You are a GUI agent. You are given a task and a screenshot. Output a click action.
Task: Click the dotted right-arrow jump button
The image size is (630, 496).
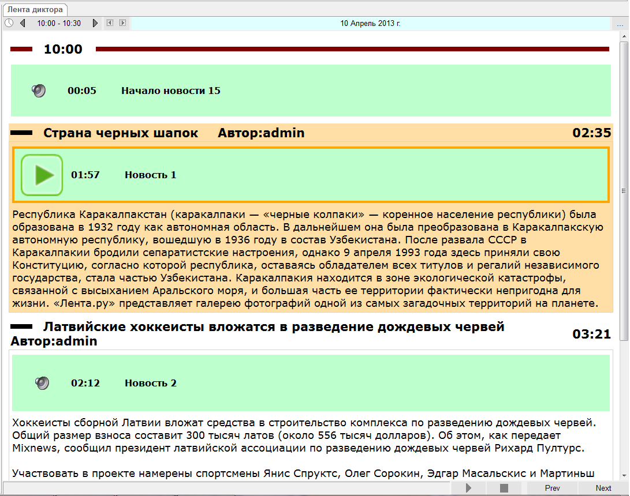pyautogui.click(x=122, y=23)
